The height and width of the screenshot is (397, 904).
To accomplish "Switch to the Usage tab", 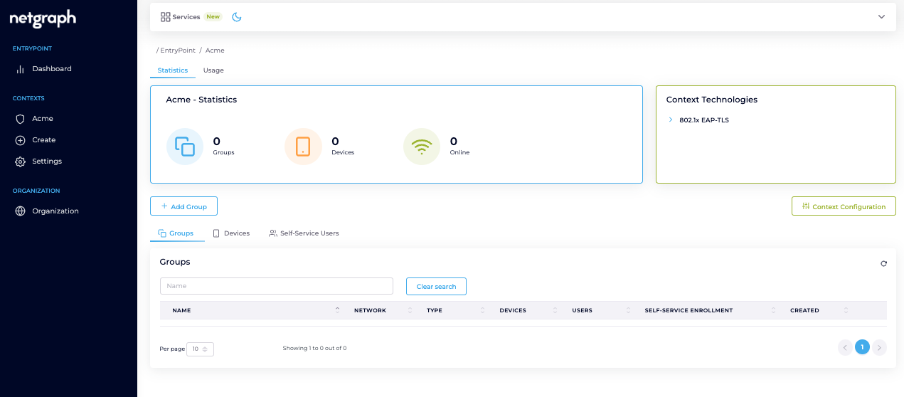I will [x=213, y=70].
